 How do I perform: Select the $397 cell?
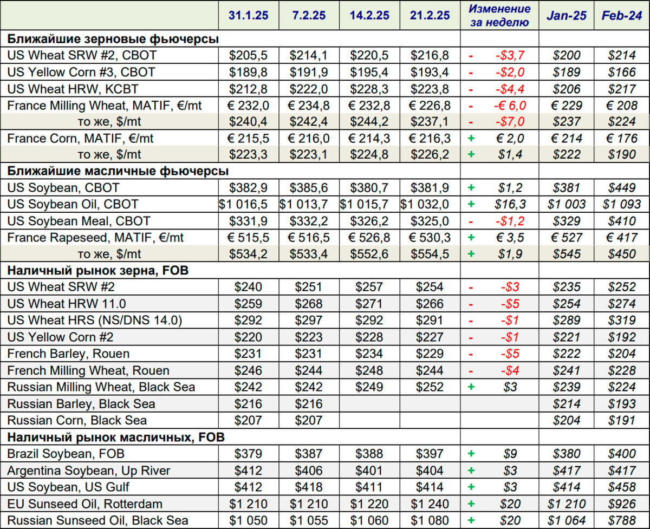[x=430, y=454]
